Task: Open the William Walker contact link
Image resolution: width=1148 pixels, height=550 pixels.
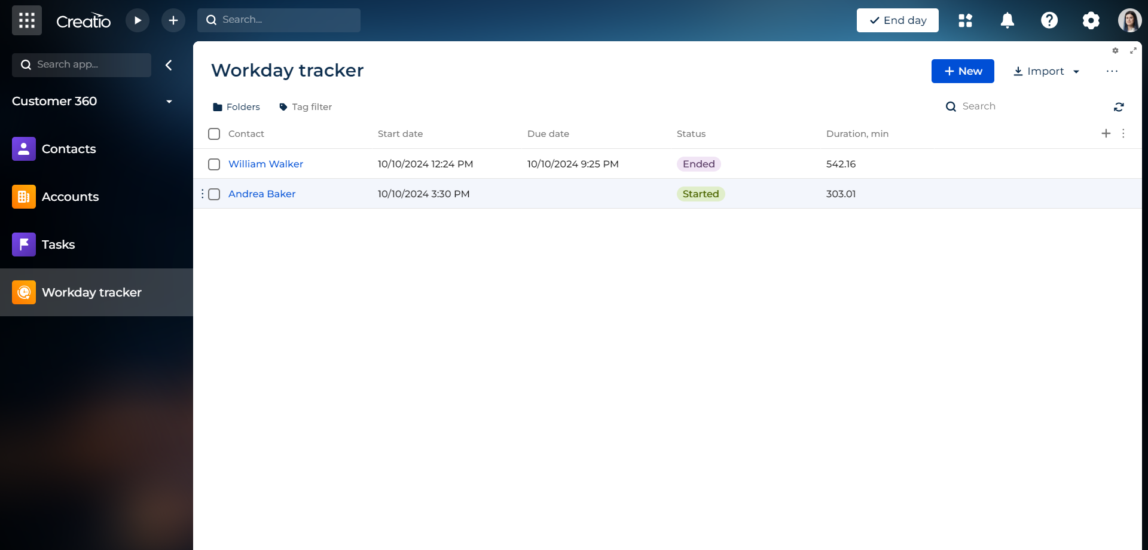Action: pyautogui.click(x=265, y=164)
